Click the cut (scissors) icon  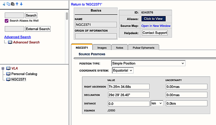[4, 4]
